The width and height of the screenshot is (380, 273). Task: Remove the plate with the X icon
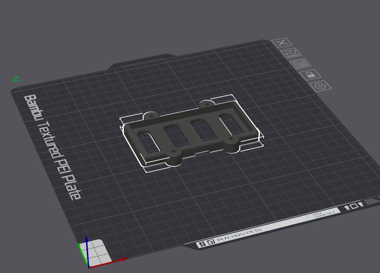(282, 43)
